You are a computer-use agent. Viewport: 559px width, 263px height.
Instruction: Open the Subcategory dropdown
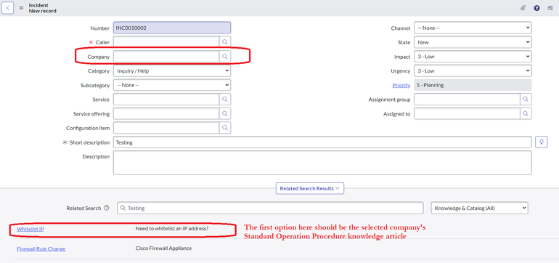tap(172, 85)
